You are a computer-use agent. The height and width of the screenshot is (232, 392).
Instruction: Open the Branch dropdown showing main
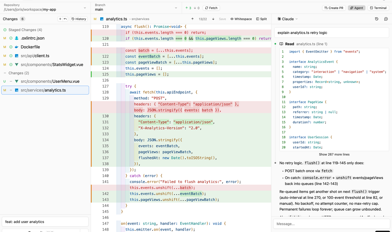[136, 8]
